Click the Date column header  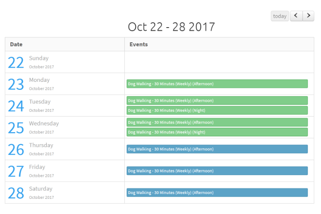[16, 44]
